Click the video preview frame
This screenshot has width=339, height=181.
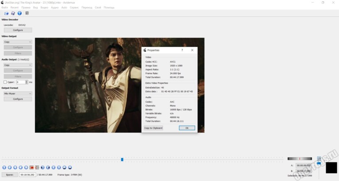click(120, 85)
